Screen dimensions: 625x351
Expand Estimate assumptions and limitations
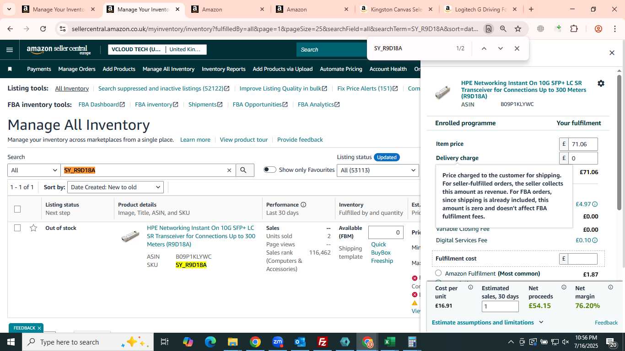tap(487, 322)
